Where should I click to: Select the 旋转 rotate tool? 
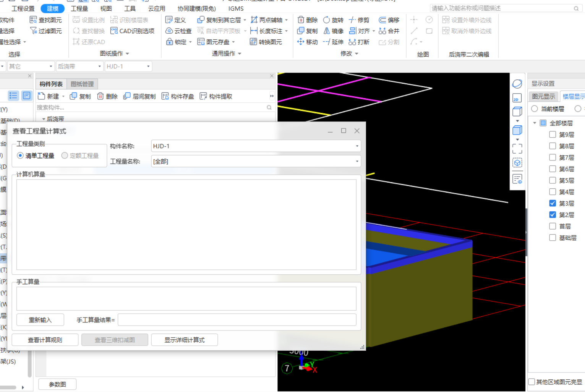click(x=333, y=20)
